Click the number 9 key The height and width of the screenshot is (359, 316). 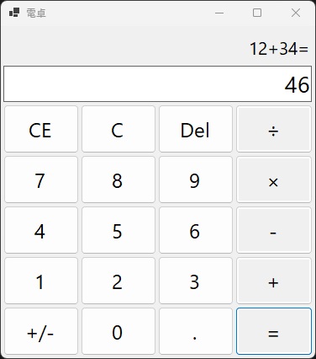tap(196, 179)
